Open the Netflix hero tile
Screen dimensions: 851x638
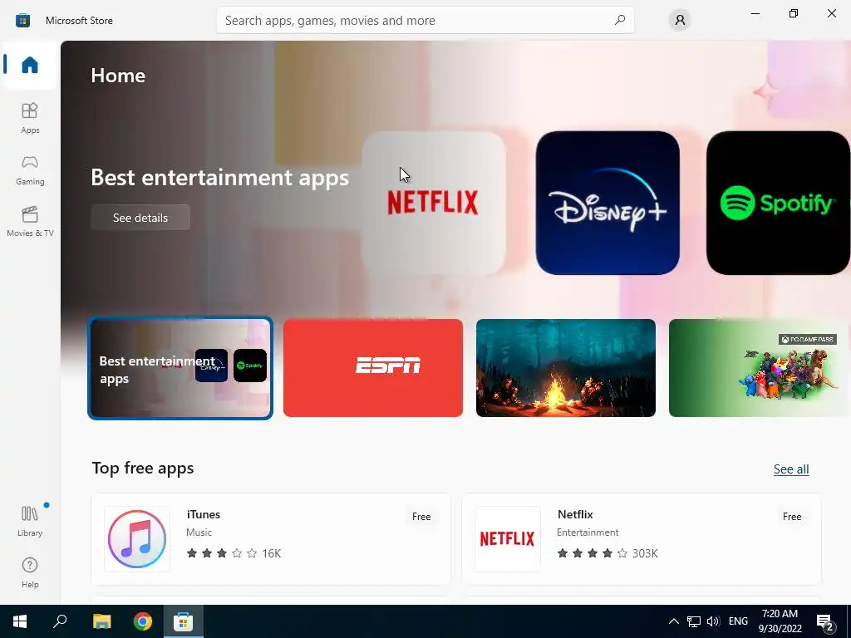pyautogui.click(x=434, y=203)
